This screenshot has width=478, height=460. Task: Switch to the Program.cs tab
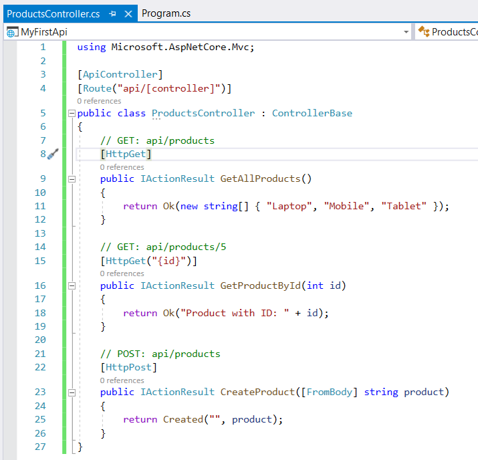(166, 13)
